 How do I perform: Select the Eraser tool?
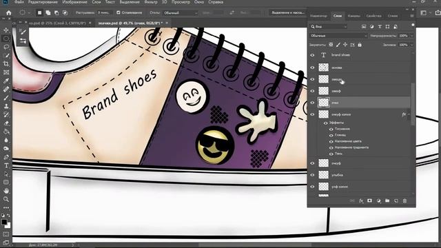click(x=6, y=123)
